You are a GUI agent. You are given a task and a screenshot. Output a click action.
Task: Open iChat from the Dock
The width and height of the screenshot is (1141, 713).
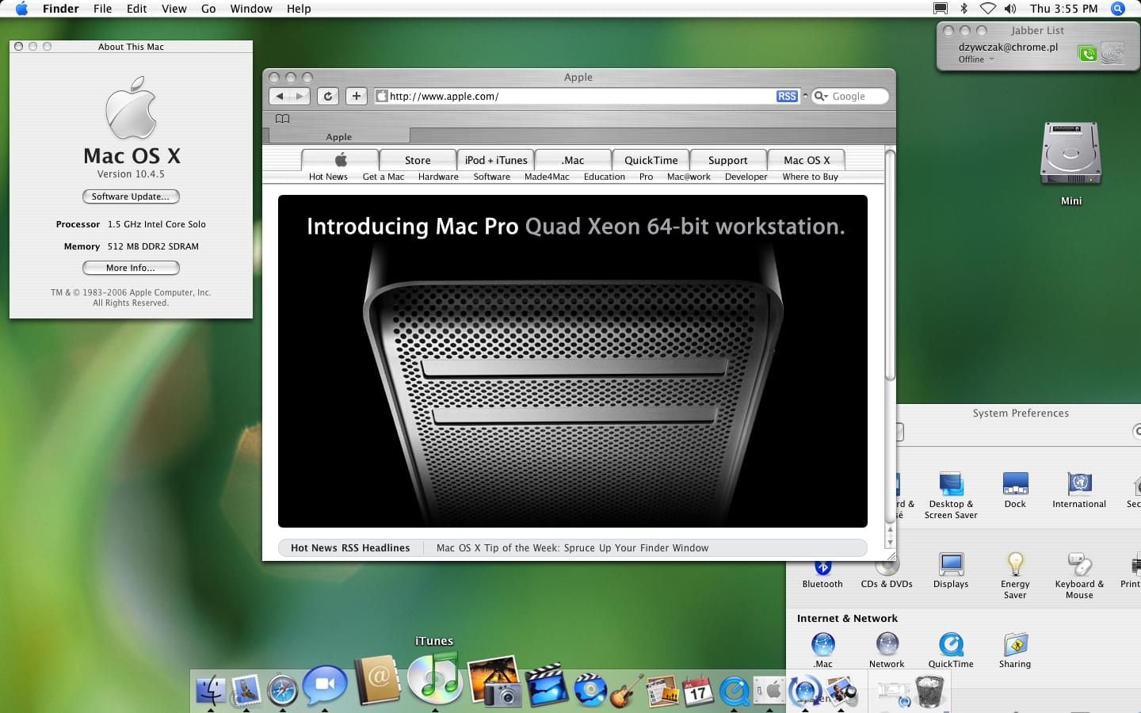pos(325,685)
